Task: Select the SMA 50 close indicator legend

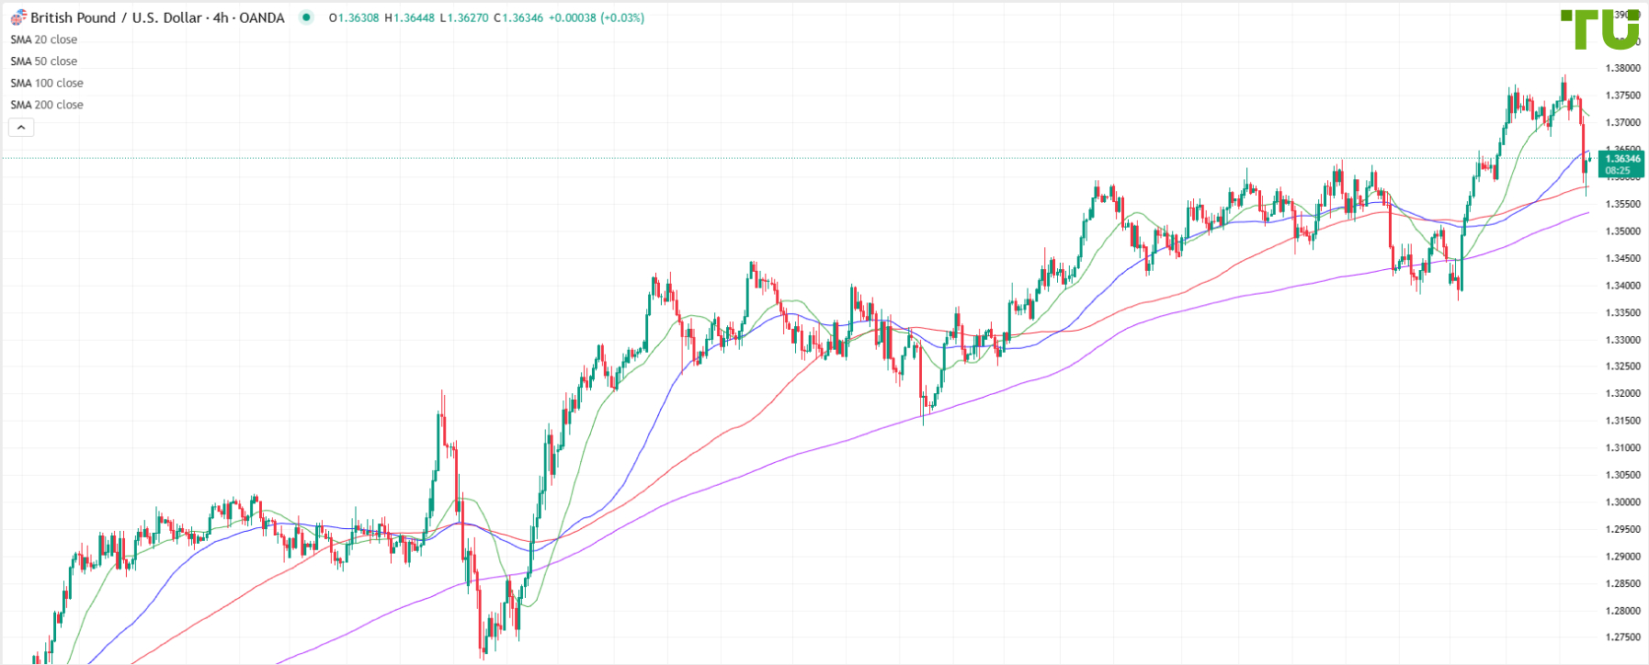Action: point(44,62)
